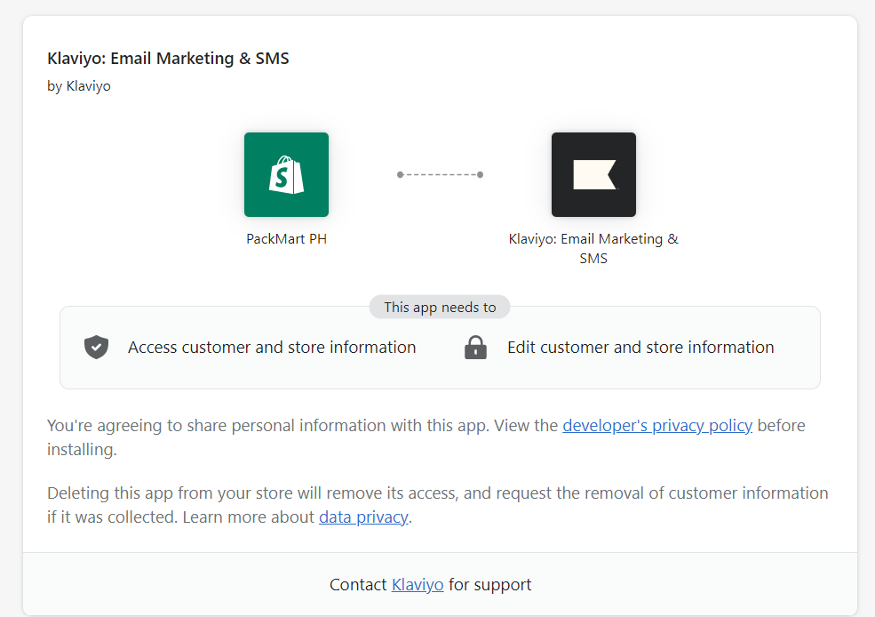Click the green Shopify bag store icon
Image resolution: width=875 pixels, height=617 pixels.
286,174
